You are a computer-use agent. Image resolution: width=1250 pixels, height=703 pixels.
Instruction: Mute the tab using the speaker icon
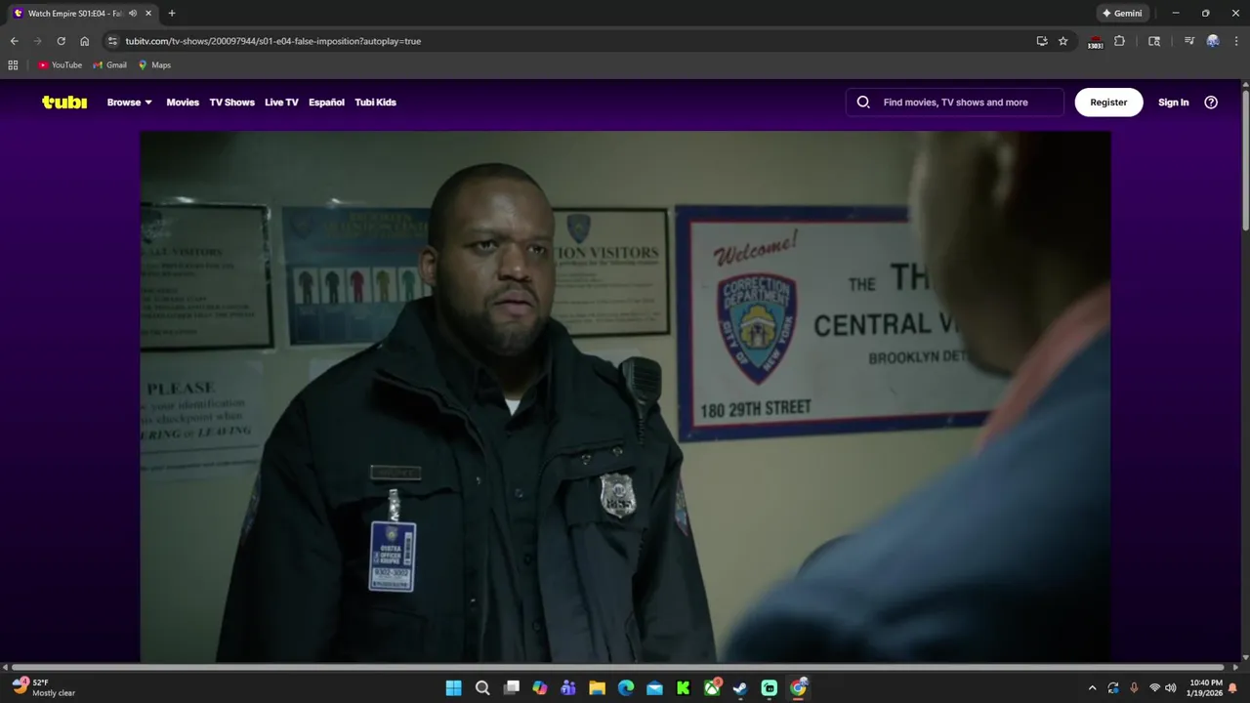click(133, 14)
